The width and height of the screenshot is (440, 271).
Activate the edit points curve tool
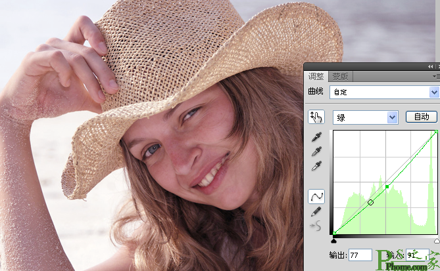coord(316,196)
